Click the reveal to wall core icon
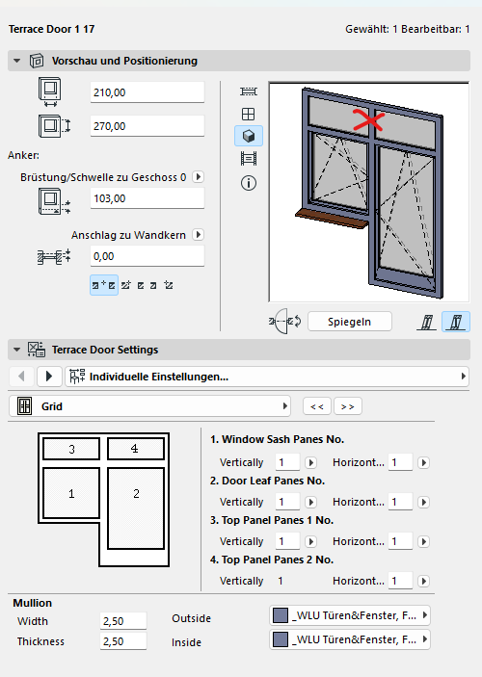The image size is (482, 677). pyautogui.click(x=54, y=256)
